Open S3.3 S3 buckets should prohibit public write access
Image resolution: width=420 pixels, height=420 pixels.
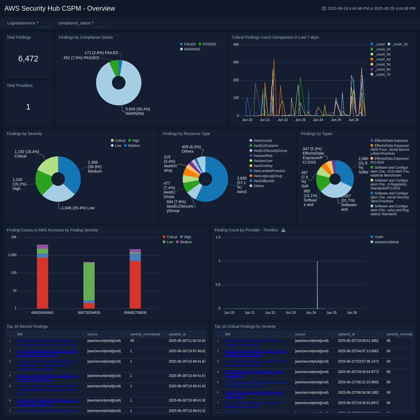pos(254,395)
